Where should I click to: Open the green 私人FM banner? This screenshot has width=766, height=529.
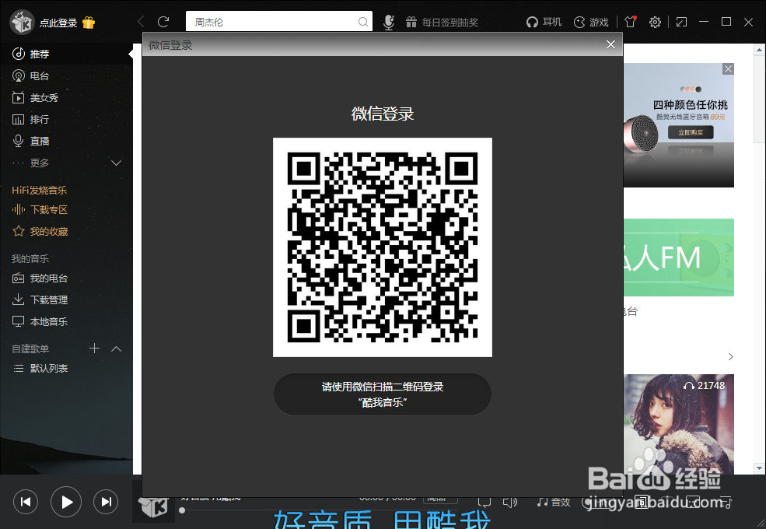(x=679, y=257)
